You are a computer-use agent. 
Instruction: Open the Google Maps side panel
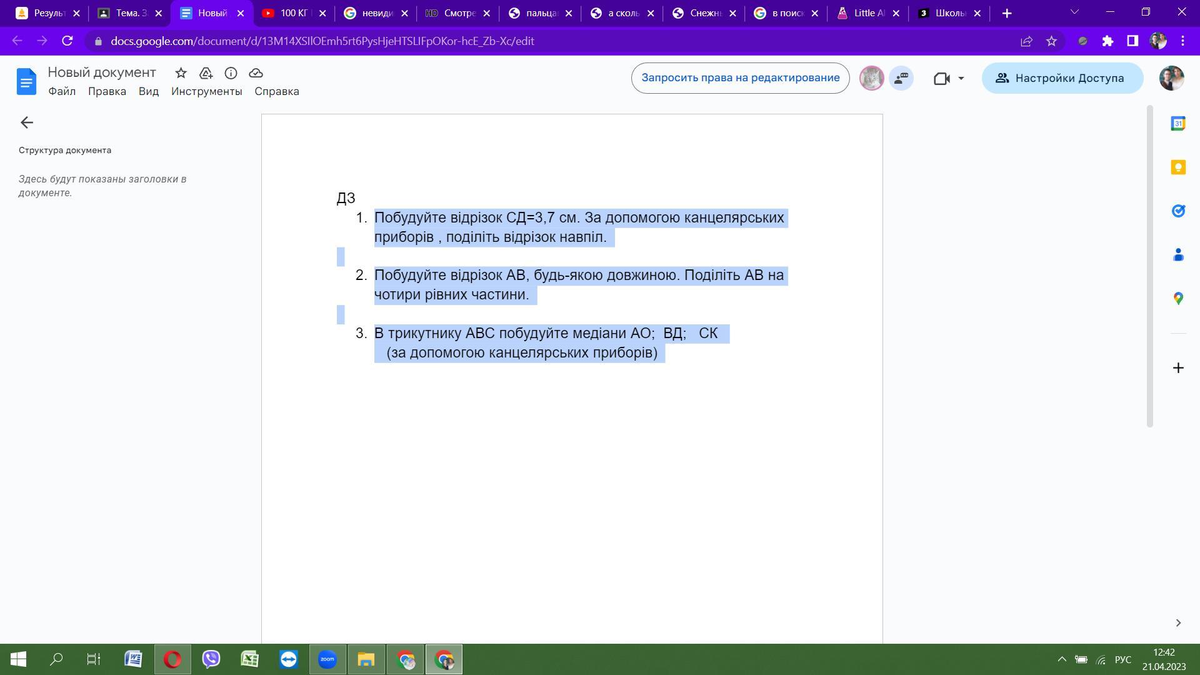pyautogui.click(x=1178, y=299)
